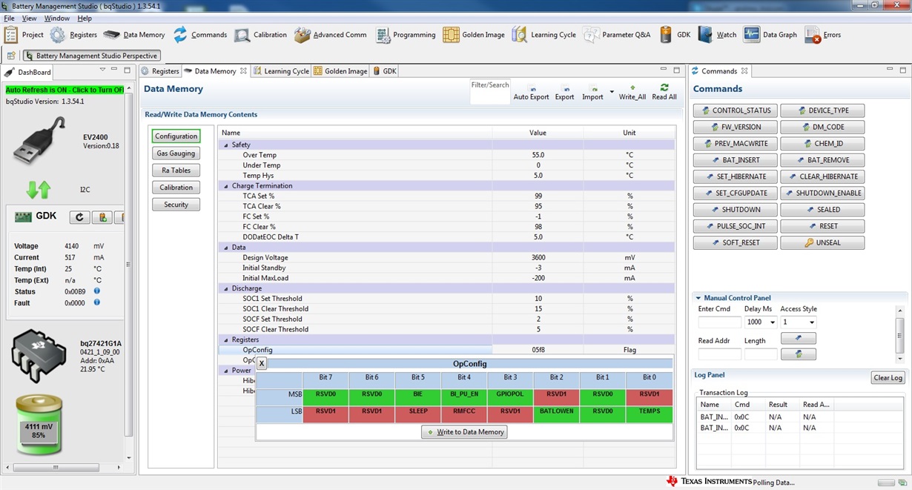Open the View menu
The height and width of the screenshot is (490, 912).
tap(30, 18)
